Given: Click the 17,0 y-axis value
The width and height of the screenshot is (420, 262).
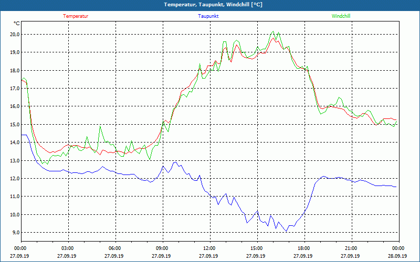Looking at the screenshot, I should point(15,88).
